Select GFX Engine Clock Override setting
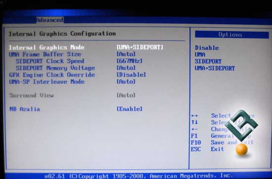Image resolution: width=272 pixels, height=179 pixels. (x=52, y=75)
